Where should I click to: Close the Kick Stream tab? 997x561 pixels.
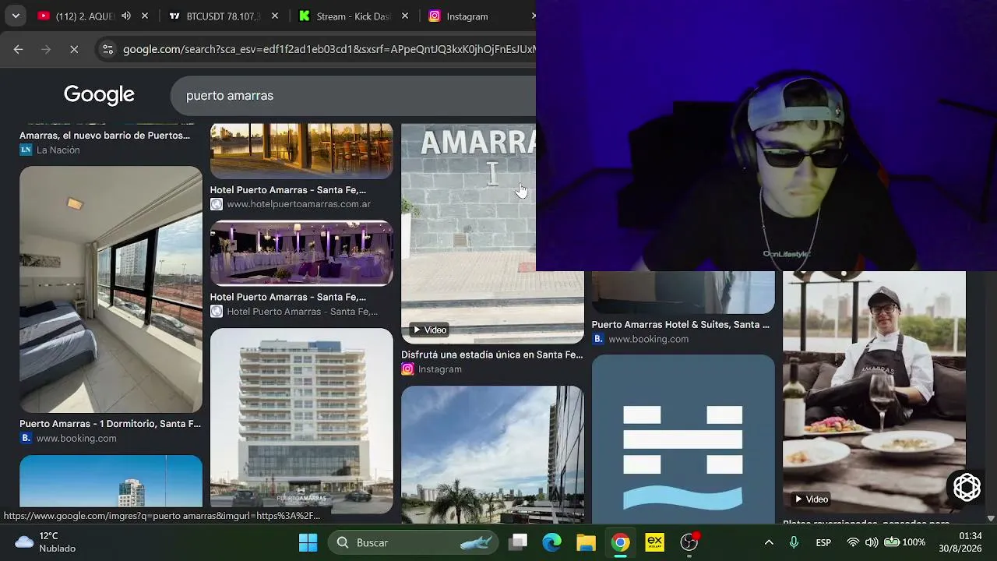pyautogui.click(x=404, y=16)
